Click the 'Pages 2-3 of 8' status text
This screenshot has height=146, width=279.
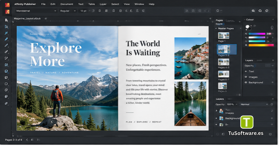point(14,140)
